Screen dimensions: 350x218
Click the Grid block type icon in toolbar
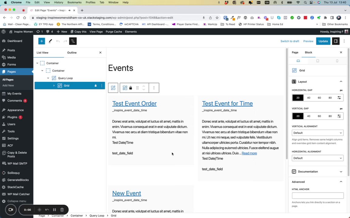point(125,88)
